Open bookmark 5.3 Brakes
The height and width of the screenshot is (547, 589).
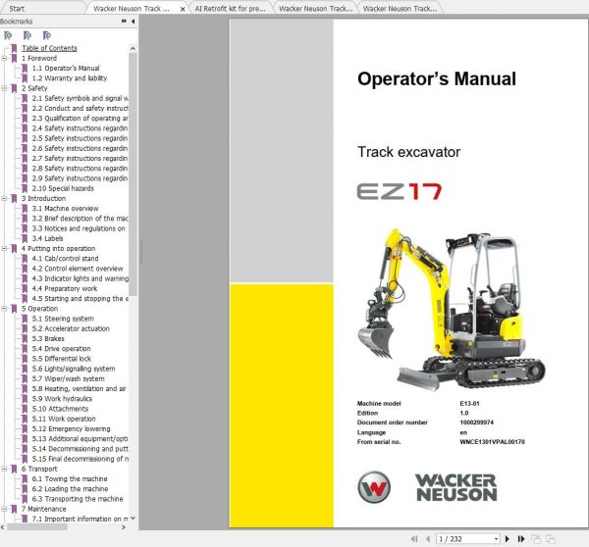point(48,338)
